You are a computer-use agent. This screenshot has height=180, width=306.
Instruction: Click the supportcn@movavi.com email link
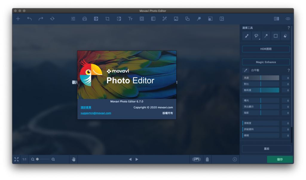(96, 113)
